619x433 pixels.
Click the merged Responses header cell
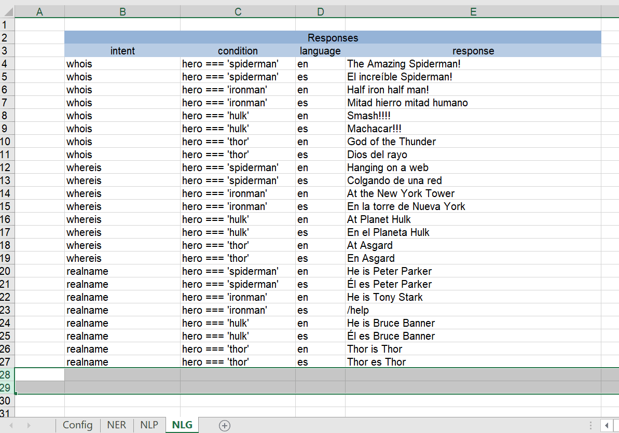point(333,37)
